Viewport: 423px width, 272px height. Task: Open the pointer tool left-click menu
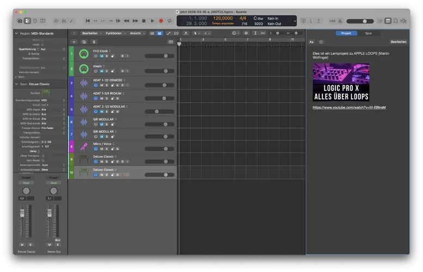pos(197,33)
